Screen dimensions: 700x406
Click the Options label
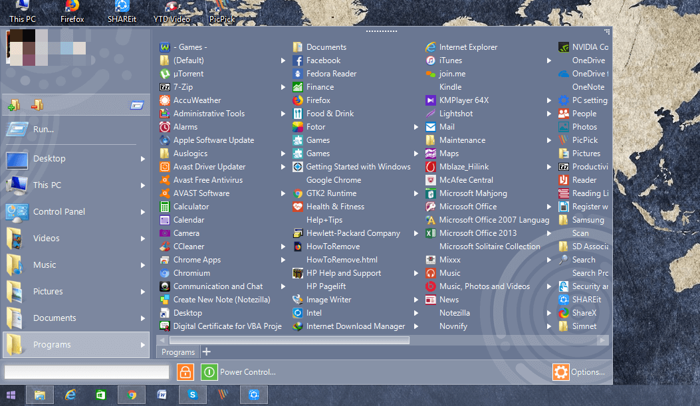[x=588, y=372]
